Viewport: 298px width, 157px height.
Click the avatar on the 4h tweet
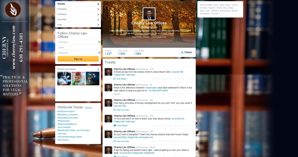click(x=108, y=87)
